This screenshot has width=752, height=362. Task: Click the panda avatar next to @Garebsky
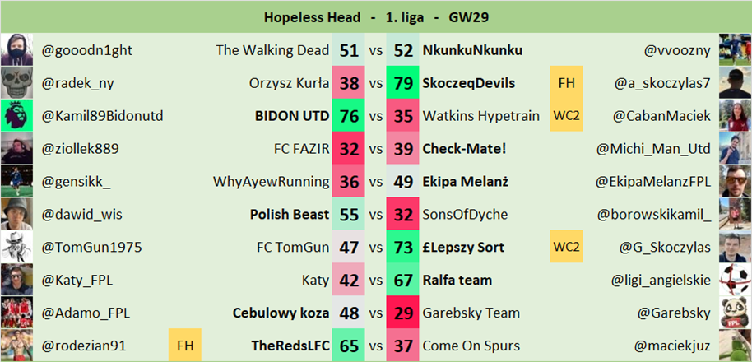735,313
